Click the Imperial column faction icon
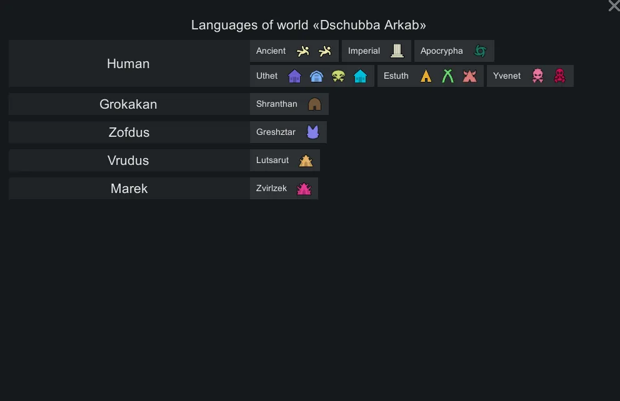620x401 pixels. (x=397, y=51)
